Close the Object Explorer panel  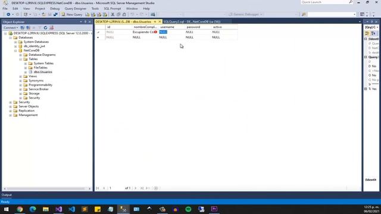[x=90, y=22]
